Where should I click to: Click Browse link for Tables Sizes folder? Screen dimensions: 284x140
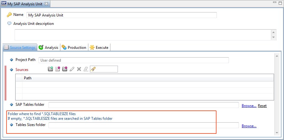tap(249, 126)
